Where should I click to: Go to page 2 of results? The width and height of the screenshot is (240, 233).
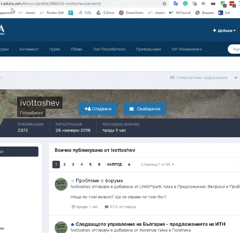[64, 164]
